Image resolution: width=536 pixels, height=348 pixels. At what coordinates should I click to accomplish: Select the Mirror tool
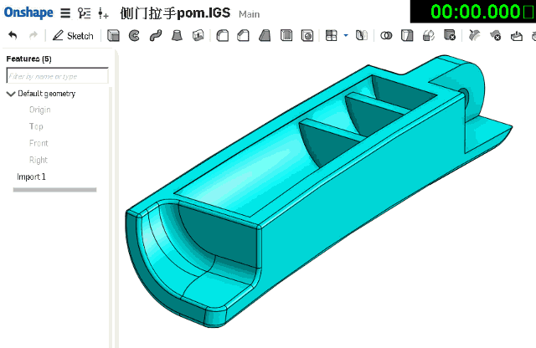click(x=362, y=35)
